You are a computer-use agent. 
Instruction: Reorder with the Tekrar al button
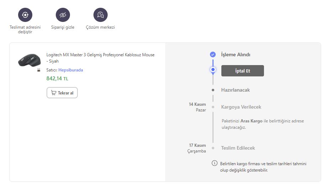pyautogui.click(x=62, y=93)
